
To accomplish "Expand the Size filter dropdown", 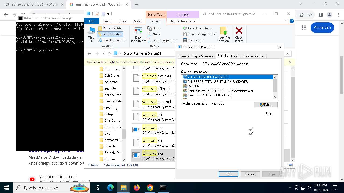I will coord(154,34).
